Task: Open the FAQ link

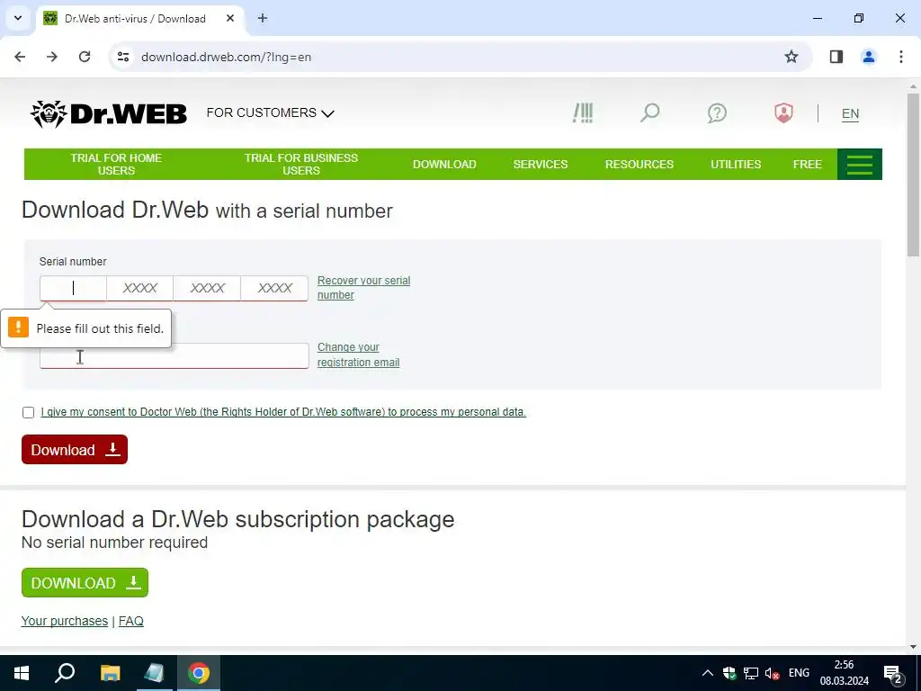Action: click(131, 621)
